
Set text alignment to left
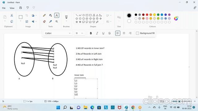pos(118,33)
